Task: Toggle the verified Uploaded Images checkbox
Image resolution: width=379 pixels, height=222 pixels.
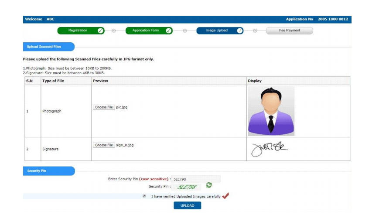Action: 144,196
